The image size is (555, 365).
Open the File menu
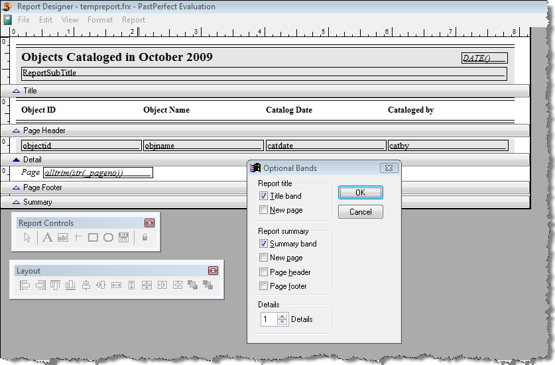pyautogui.click(x=24, y=20)
